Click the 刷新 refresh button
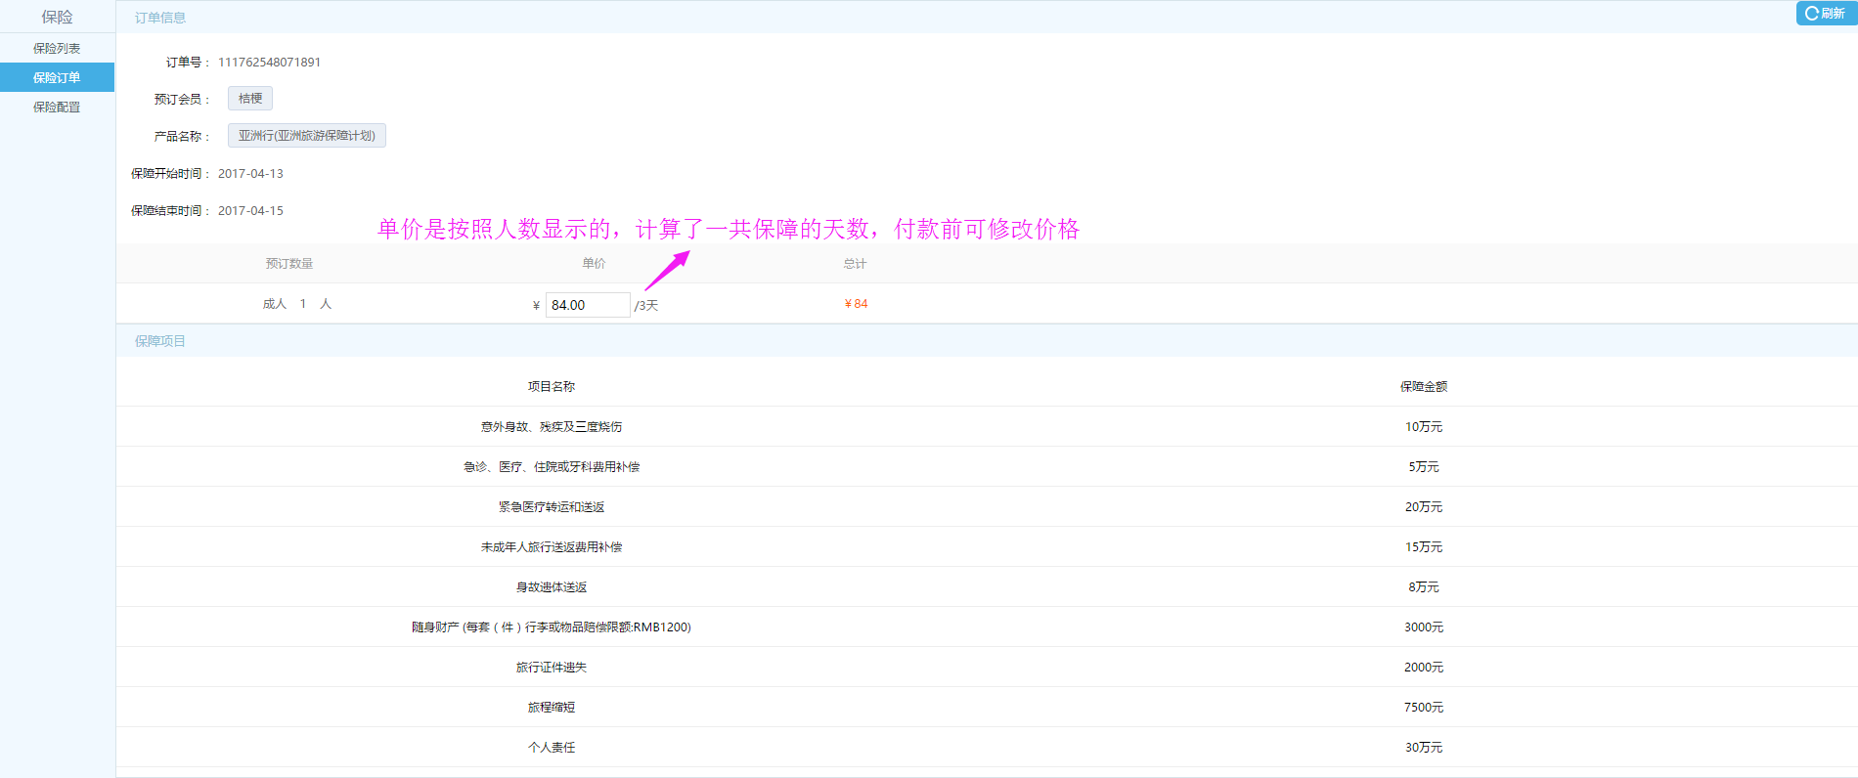Screen dimensions: 1858x778 pos(1825,14)
